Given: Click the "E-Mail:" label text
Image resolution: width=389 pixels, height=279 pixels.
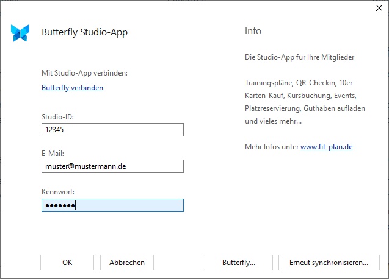Looking at the screenshot, I should 54,154.
